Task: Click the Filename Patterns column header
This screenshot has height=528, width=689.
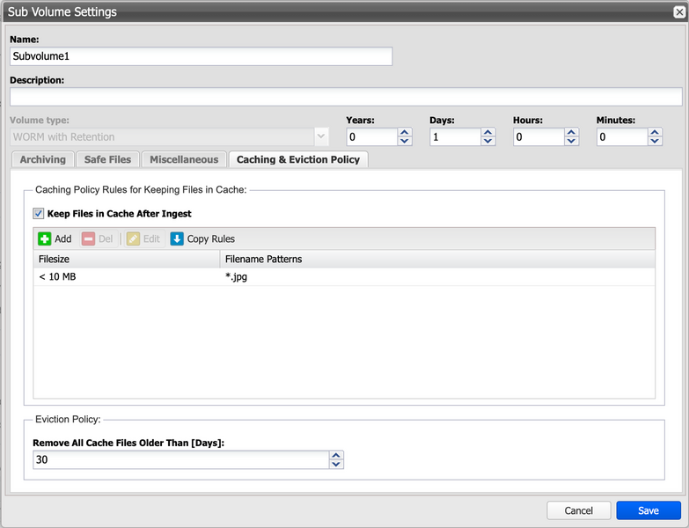Action: tap(436, 259)
